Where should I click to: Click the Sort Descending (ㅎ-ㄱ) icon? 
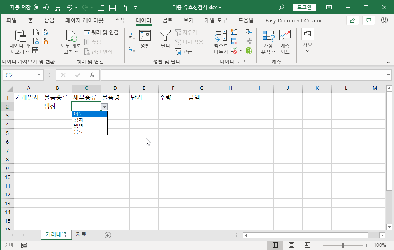[132, 48]
